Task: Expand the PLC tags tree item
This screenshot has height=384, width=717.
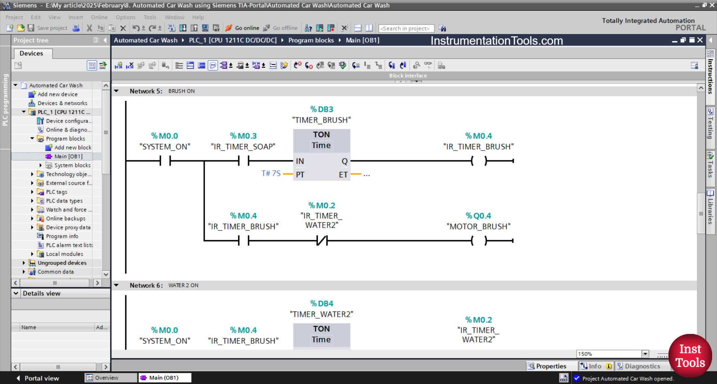Action: tap(32, 192)
